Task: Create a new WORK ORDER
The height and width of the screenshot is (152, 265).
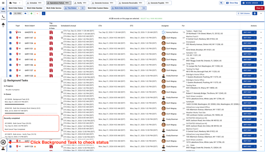Action: 250,3
